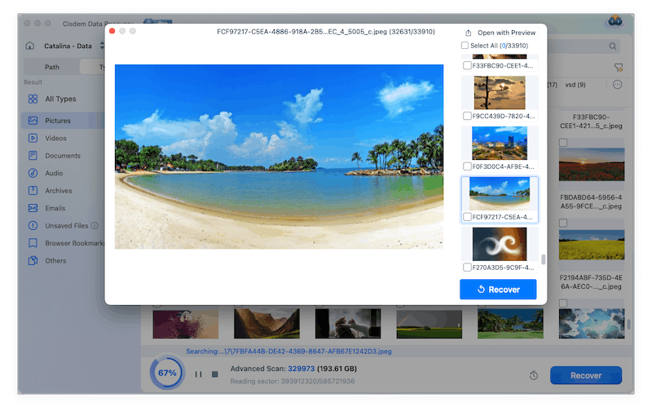This screenshot has height=416, width=652.
Task: Click the Reading sector status text
Action: [x=293, y=382]
